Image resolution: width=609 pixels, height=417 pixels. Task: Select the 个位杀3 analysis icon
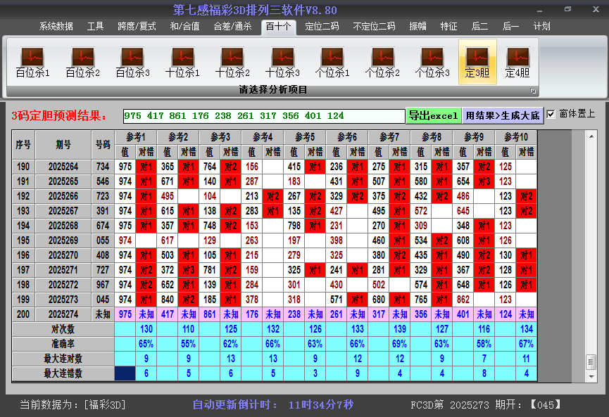point(432,62)
